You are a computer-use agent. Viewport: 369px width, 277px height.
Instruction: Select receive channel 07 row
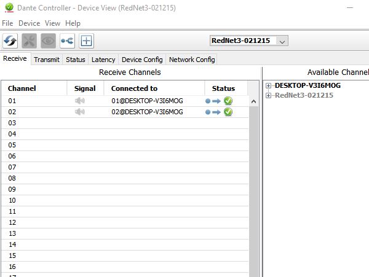coord(125,167)
